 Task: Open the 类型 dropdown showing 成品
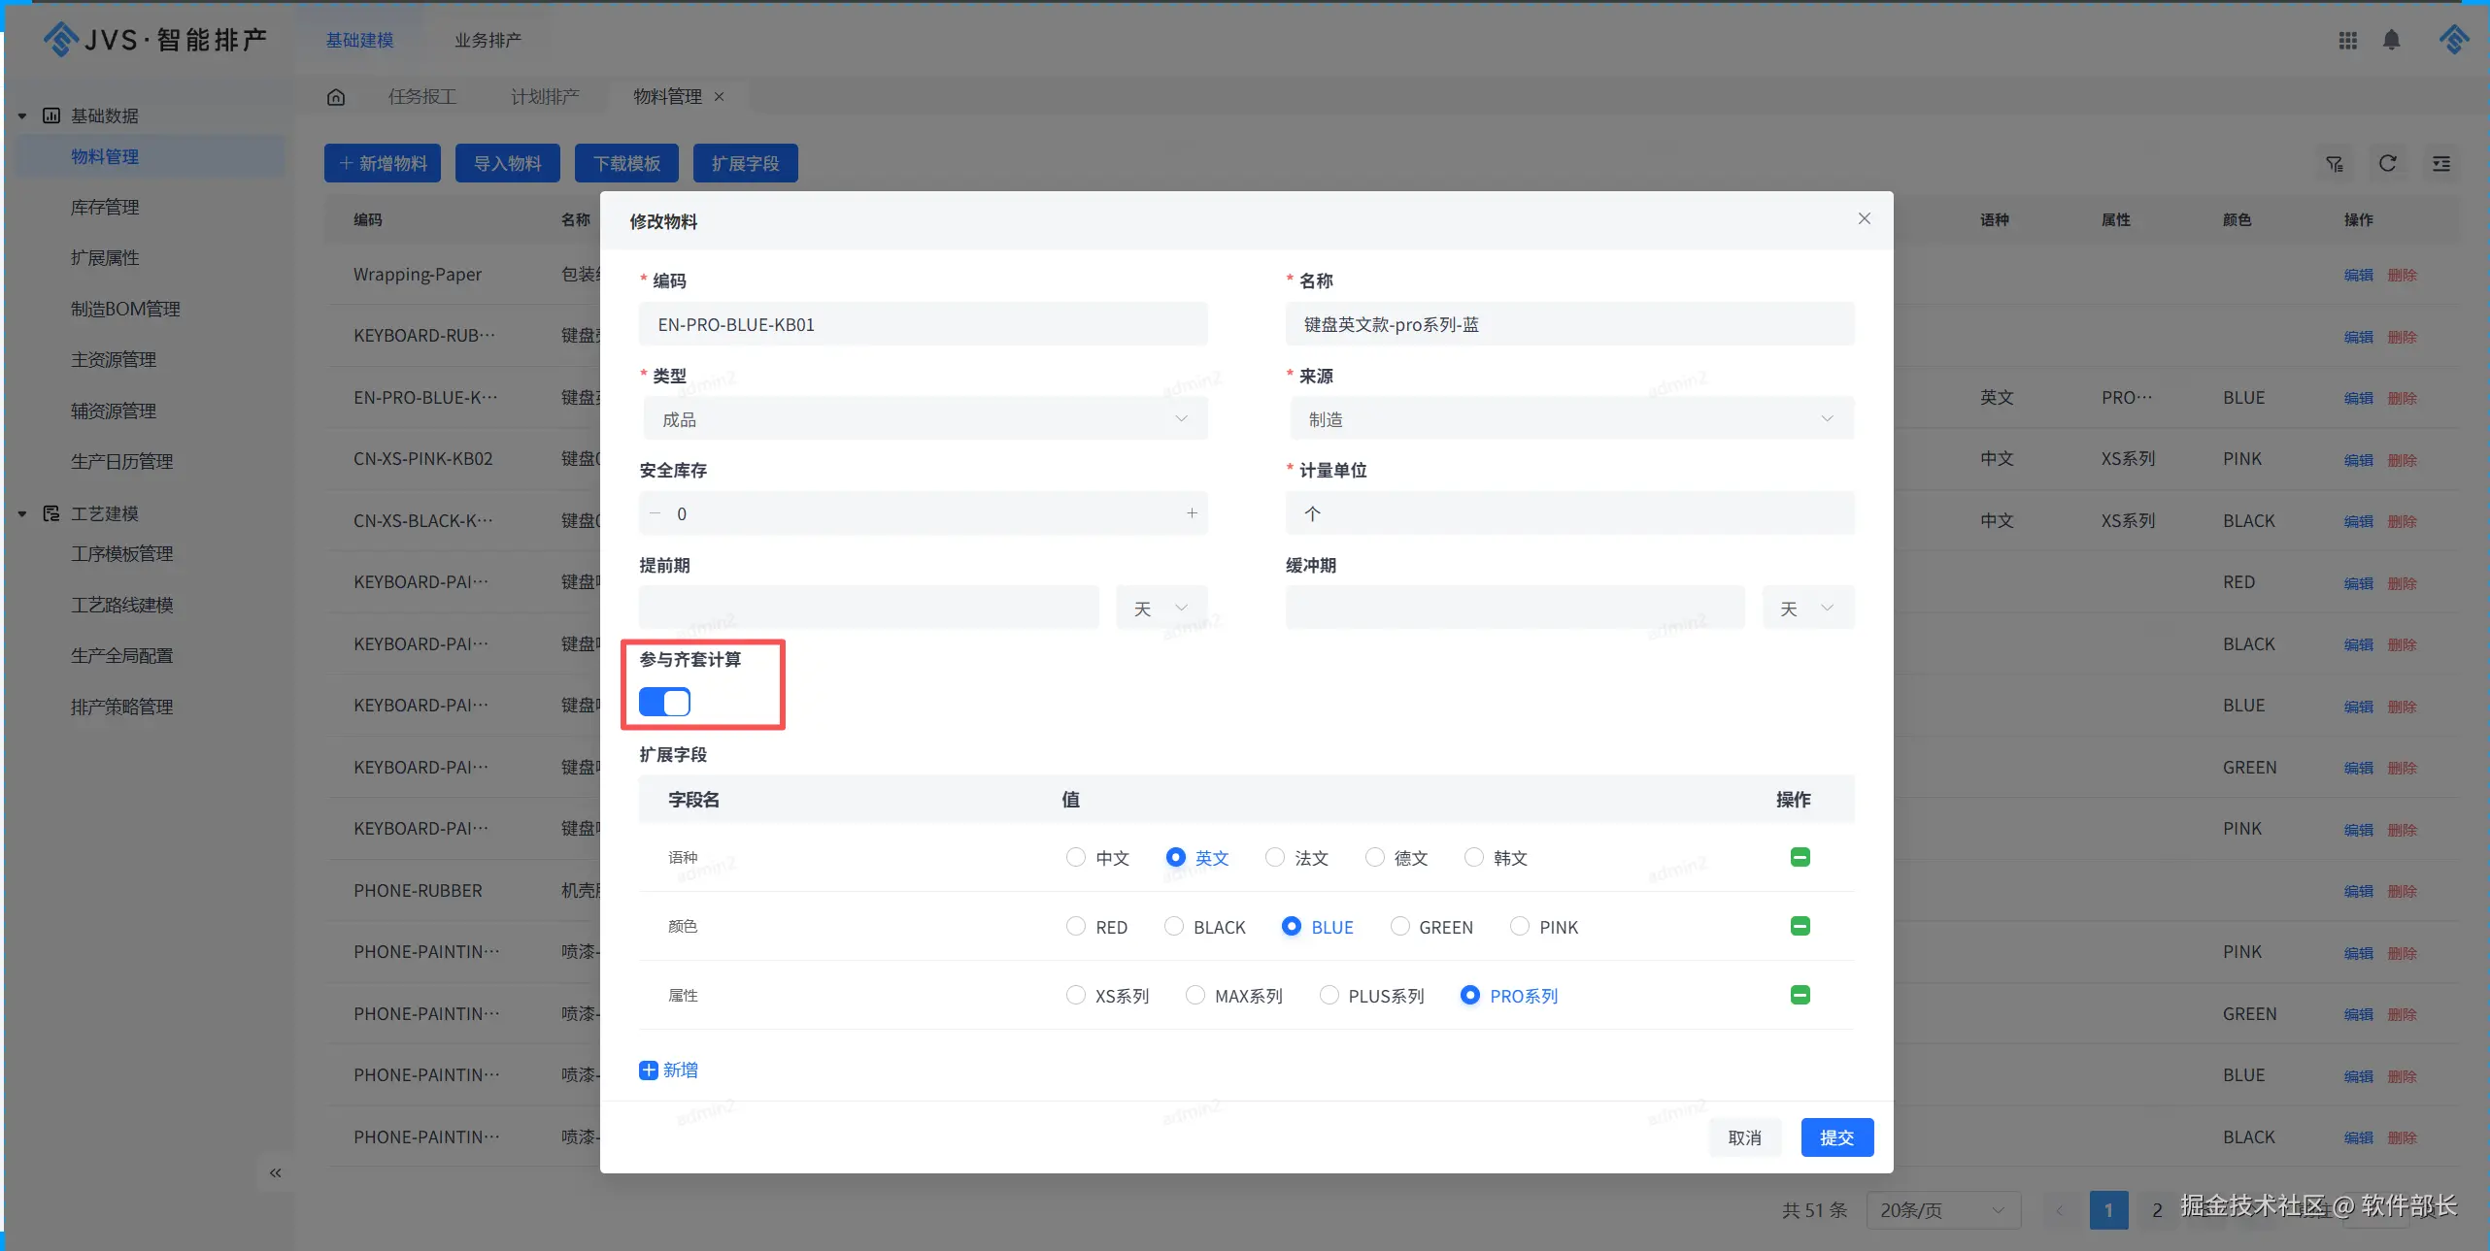tap(924, 419)
